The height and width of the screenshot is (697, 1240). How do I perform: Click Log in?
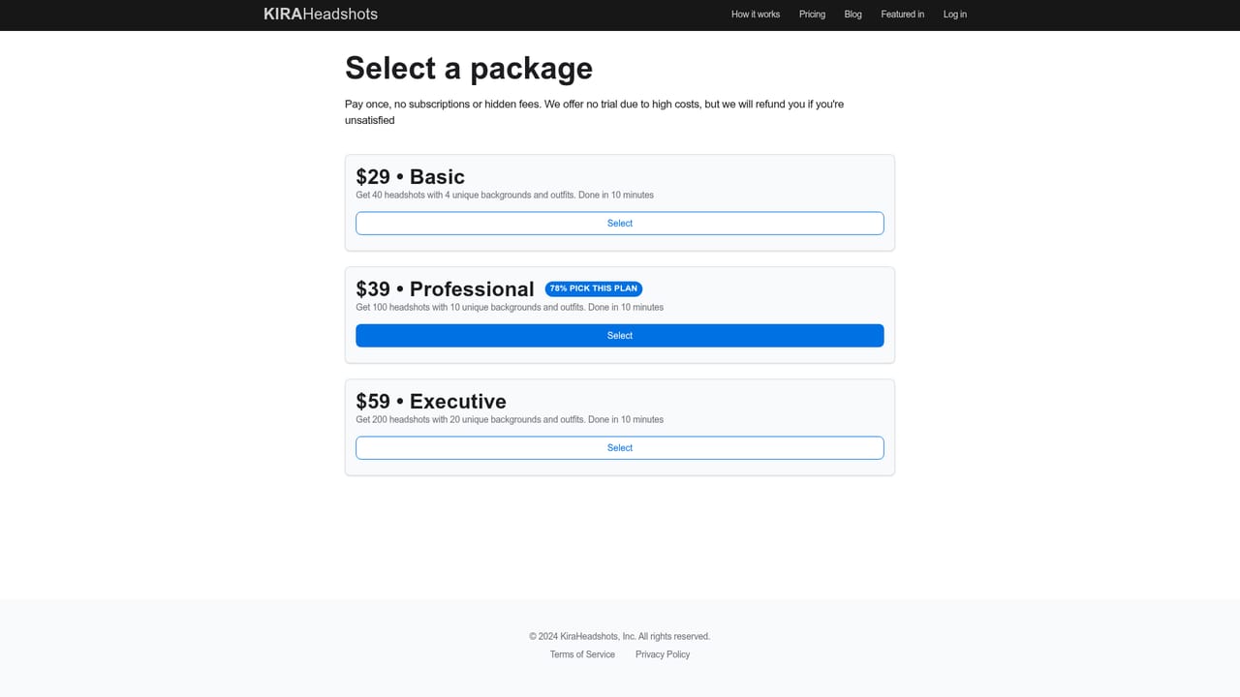pos(955,15)
